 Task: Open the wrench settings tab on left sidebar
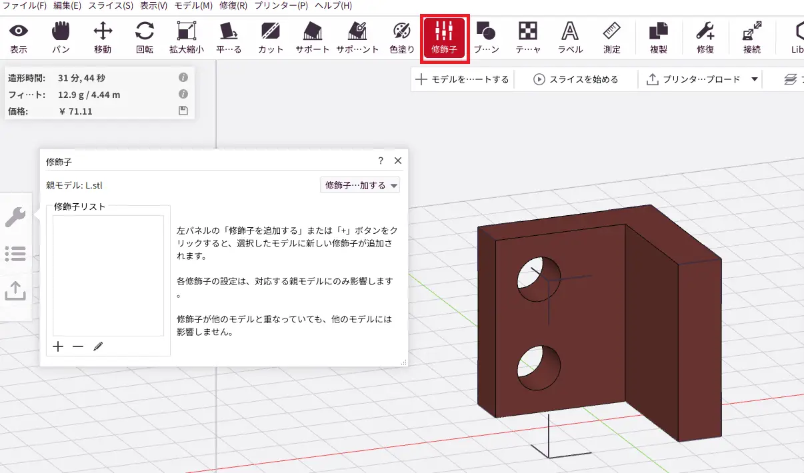tap(15, 217)
